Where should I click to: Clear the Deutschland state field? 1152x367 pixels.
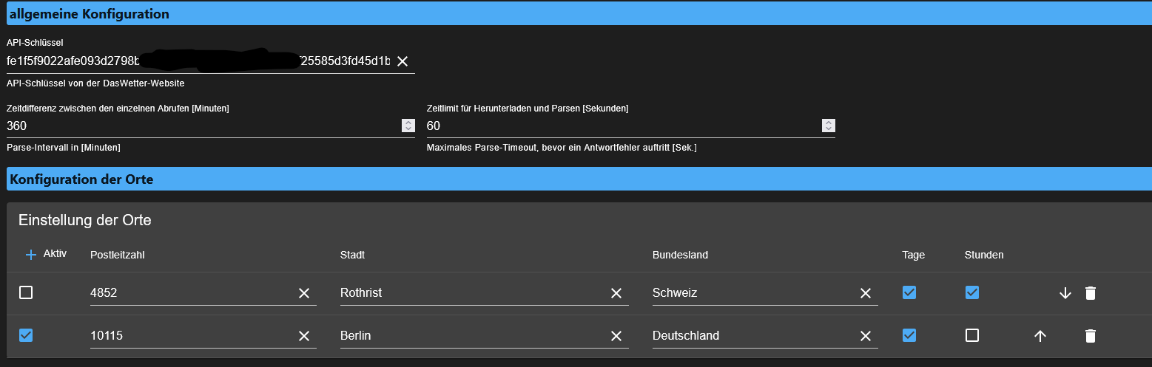865,336
